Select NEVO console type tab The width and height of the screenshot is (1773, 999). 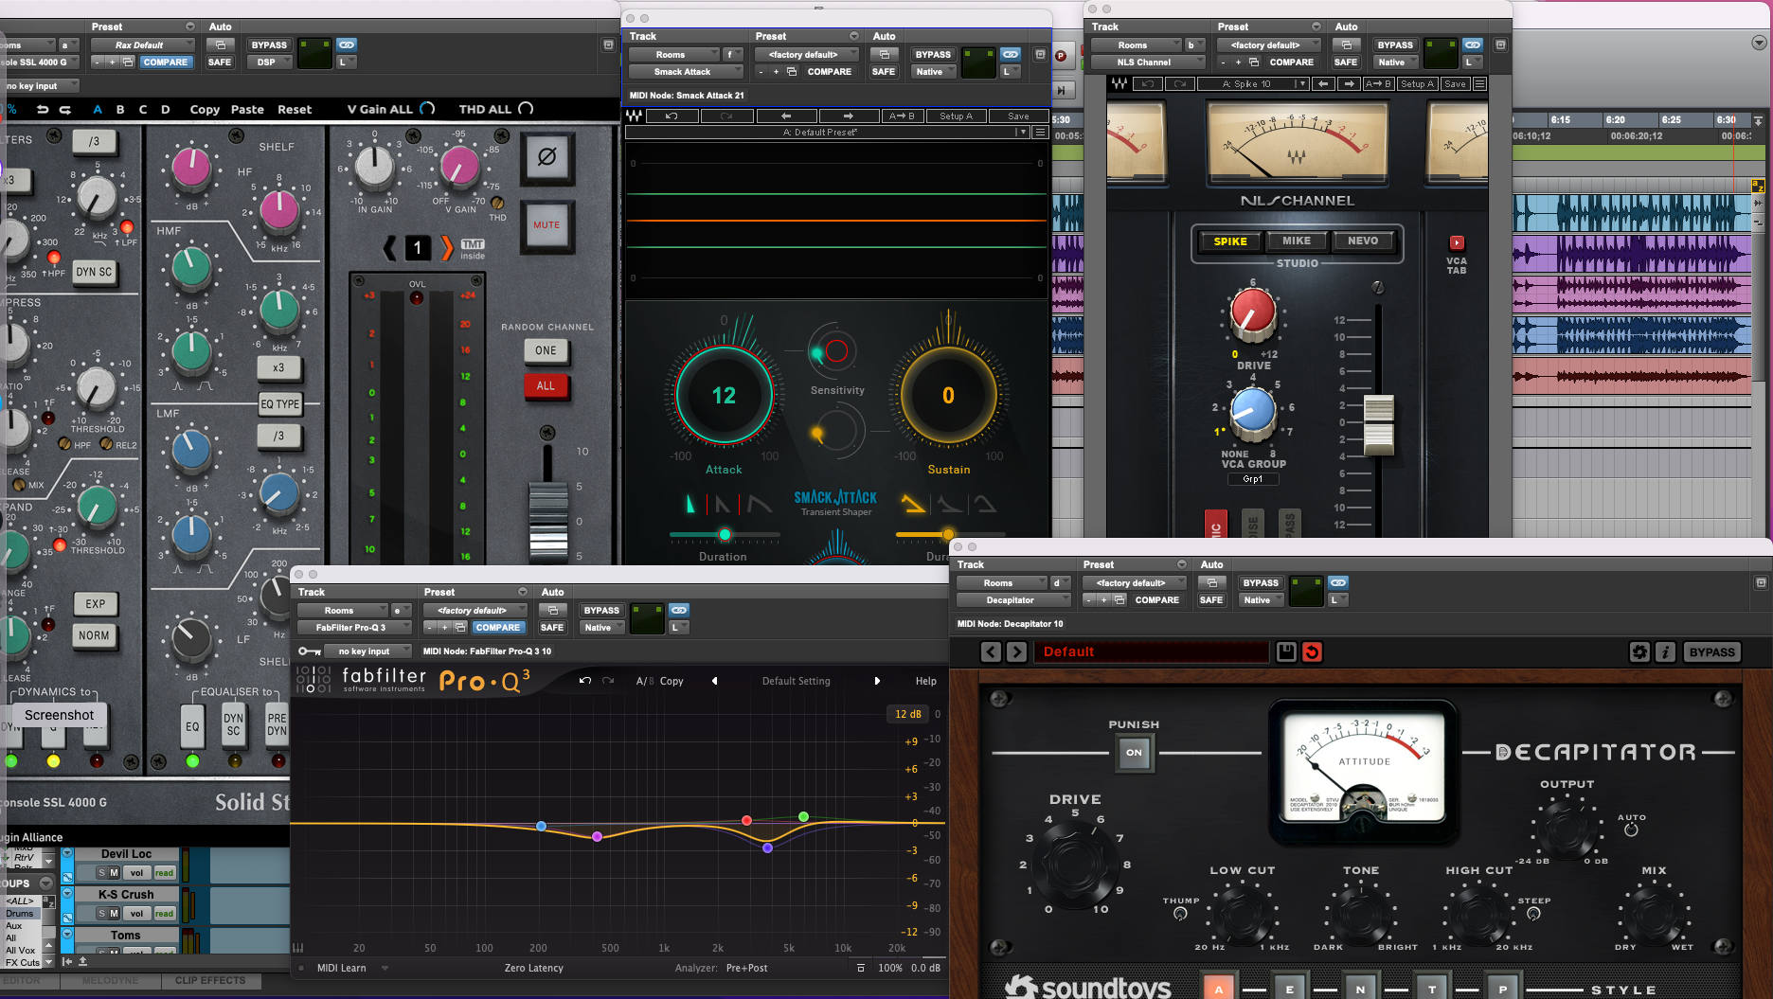coord(1363,241)
